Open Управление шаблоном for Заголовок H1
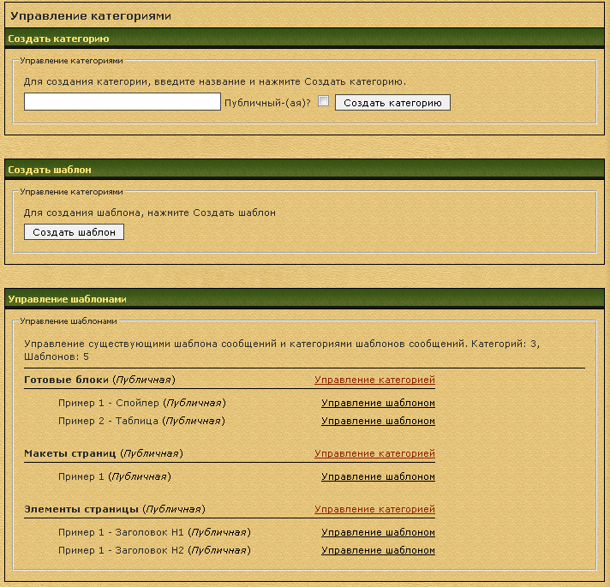This screenshot has height=587, width=610. click(x=378, y=532)
